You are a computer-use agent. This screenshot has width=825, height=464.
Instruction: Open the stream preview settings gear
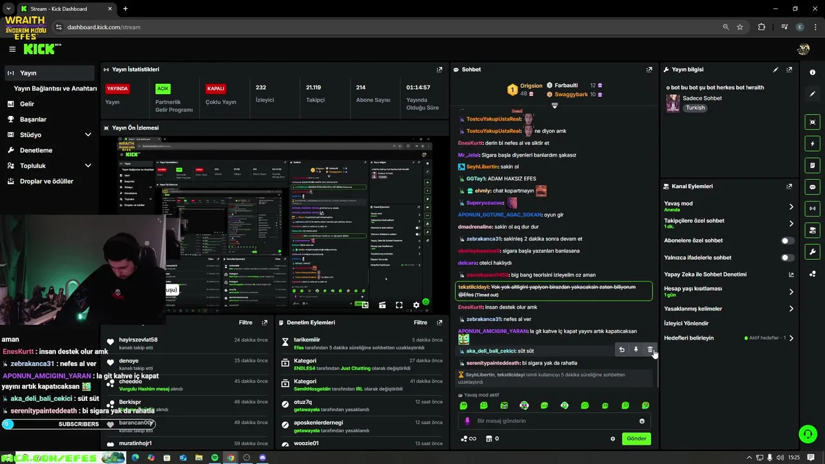pos(416,305)
